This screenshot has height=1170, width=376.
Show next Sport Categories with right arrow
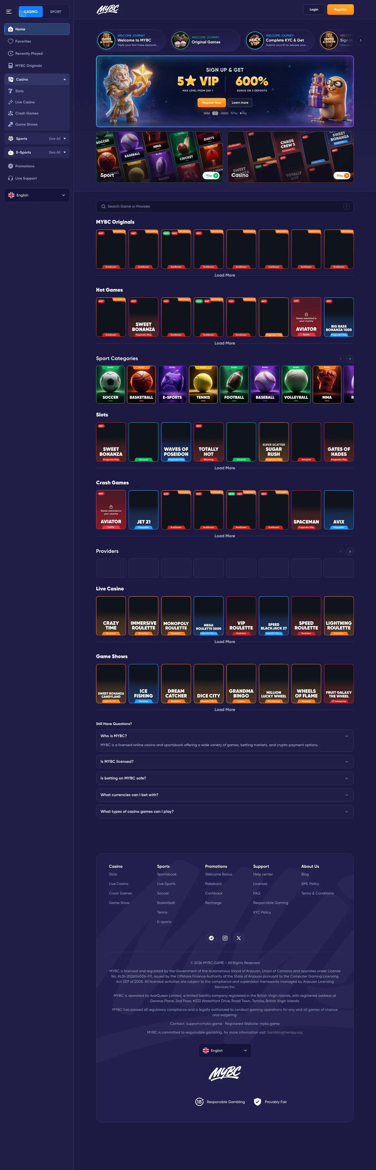click(350, 359)
